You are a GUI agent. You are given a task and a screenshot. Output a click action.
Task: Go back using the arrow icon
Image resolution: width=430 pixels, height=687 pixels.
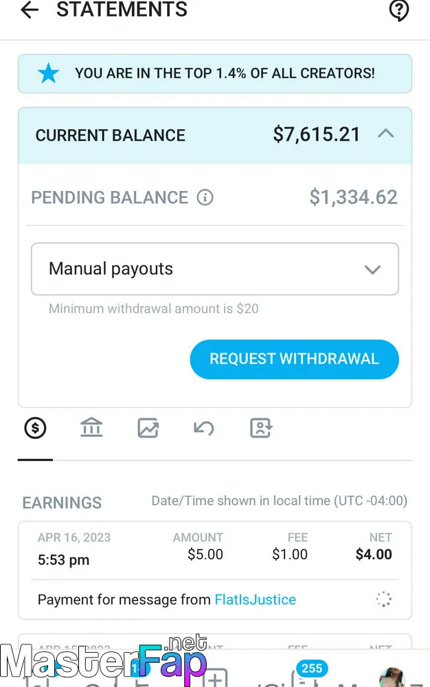point(30,10)
